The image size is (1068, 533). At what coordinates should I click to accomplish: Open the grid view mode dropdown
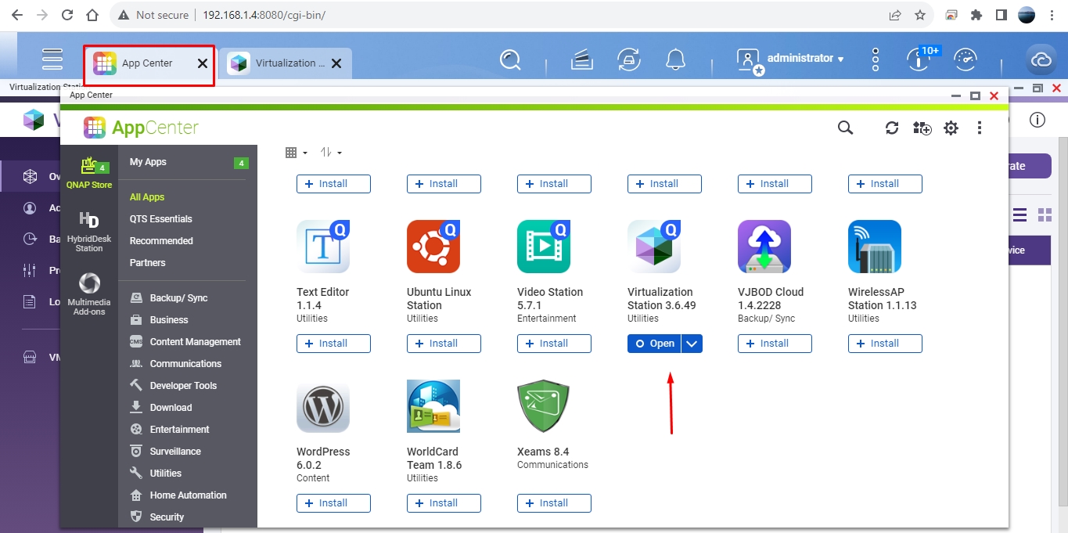(x=297, y=153)
